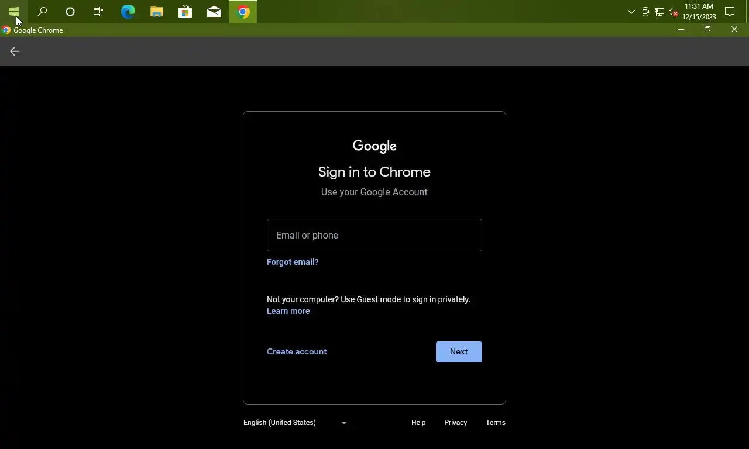Open the Windows Start menu
Viewport: 749px width, 449px height.
pos(14,12)
